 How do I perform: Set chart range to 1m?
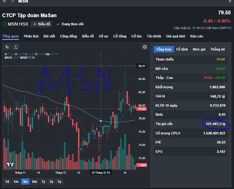point(16,182)
